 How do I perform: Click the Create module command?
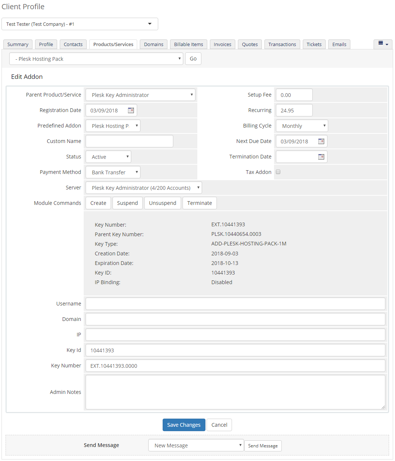pos(98,203)
